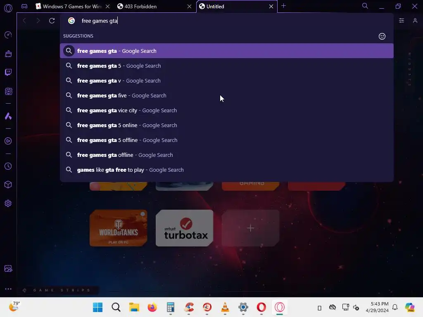The width and height of the screenshot is (423, 317).
Task: Go back to previous page
Action: coord(24,21)
